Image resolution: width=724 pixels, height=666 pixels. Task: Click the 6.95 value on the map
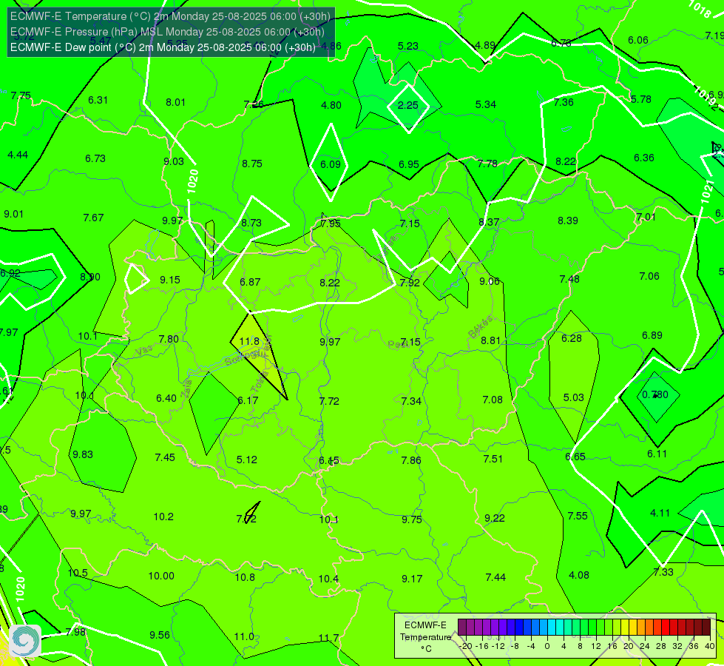click(x=409, y=164)
